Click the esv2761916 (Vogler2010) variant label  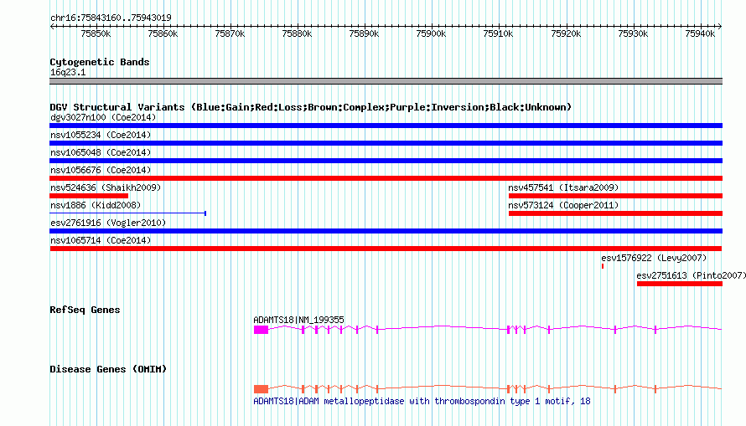[x=108, y=223]
